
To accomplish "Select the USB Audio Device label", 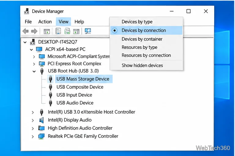I will [x=75, y=103].
